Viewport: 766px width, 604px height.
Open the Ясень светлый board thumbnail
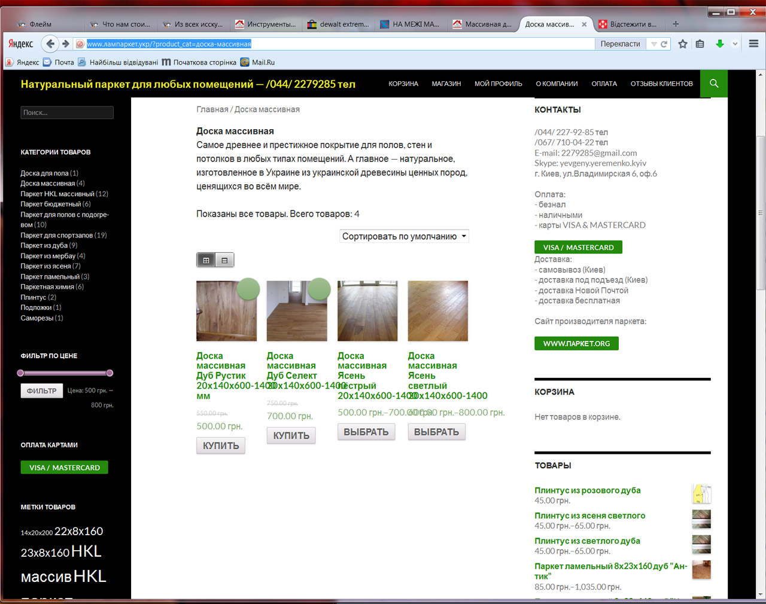[438, 311]
